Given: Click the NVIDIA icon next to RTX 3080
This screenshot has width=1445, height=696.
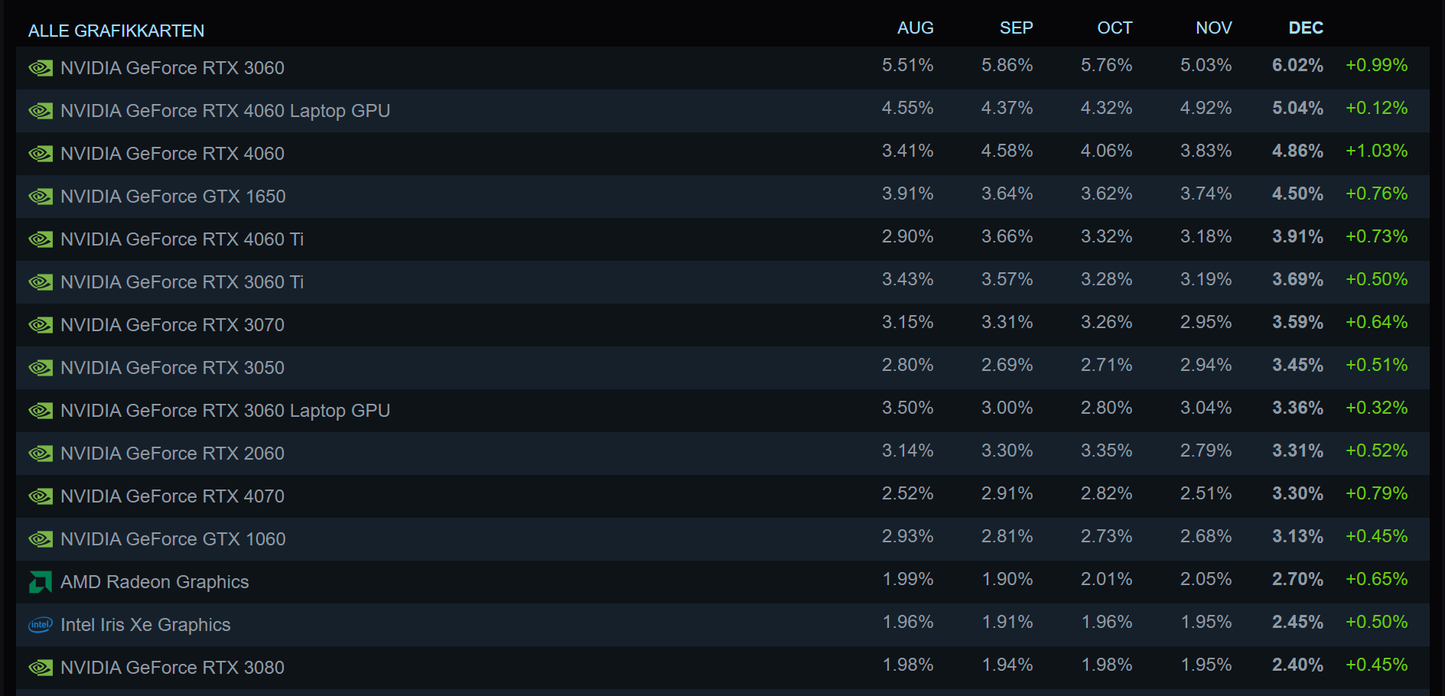Looking at the screenshot, I should [41, 668].
